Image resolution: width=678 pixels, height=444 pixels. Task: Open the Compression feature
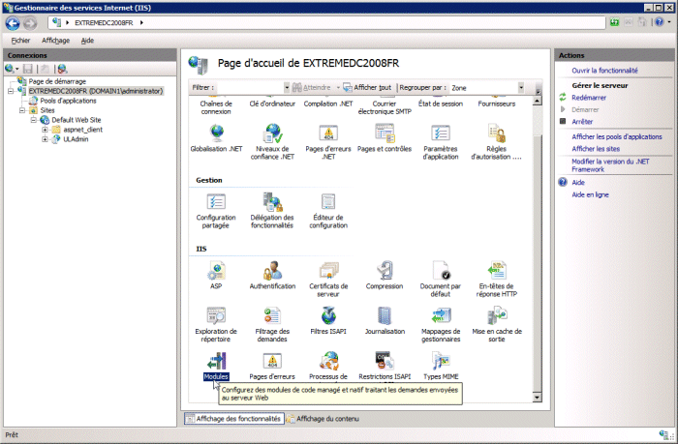[x=385, y=275]
